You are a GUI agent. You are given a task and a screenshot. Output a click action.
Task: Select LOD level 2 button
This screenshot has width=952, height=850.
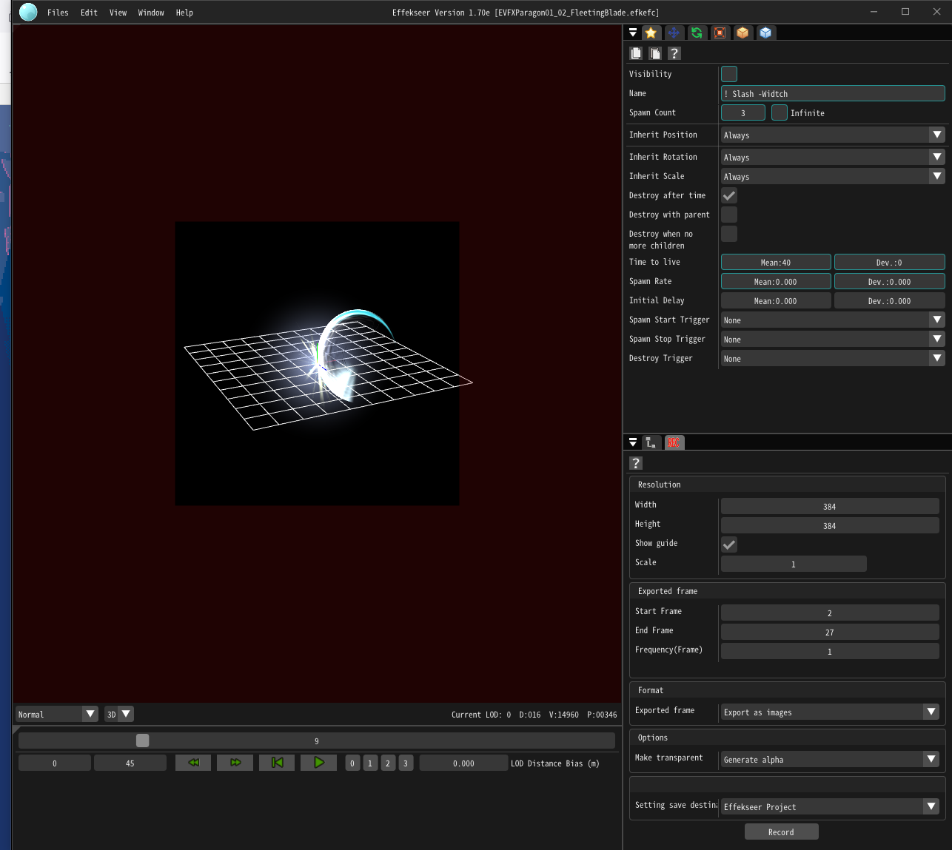click(x=388, y=763)
